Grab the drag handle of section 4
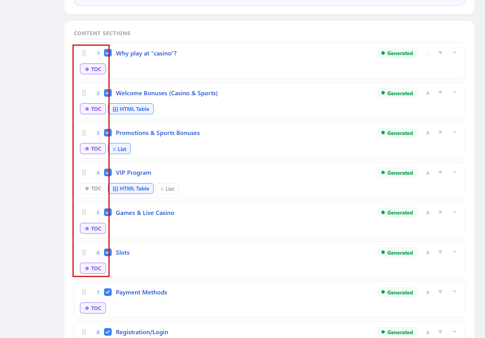The width and height of the screenshot is (485, 338). [84, 172]
